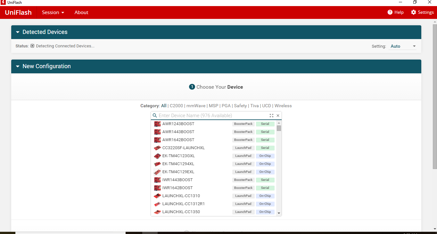This screenshot has width=437, height=234.
Task: Open UniFlash Settings
Action: (422, 12)
